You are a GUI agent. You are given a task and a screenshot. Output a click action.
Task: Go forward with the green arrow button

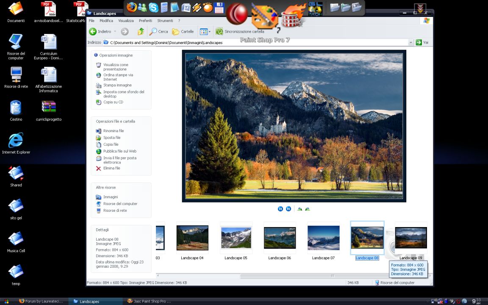click(125, 31)
